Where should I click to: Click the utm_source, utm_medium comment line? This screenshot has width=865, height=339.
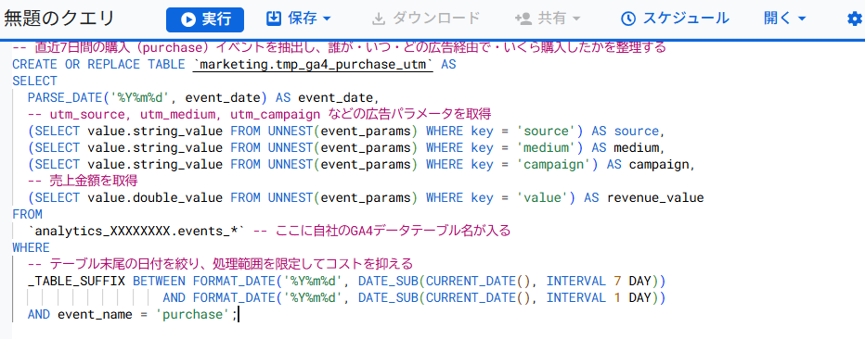click(259, 115)
